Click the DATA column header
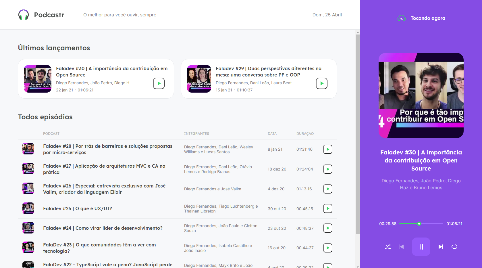Viewport: 482px width, 268px height. coord(272,134)
